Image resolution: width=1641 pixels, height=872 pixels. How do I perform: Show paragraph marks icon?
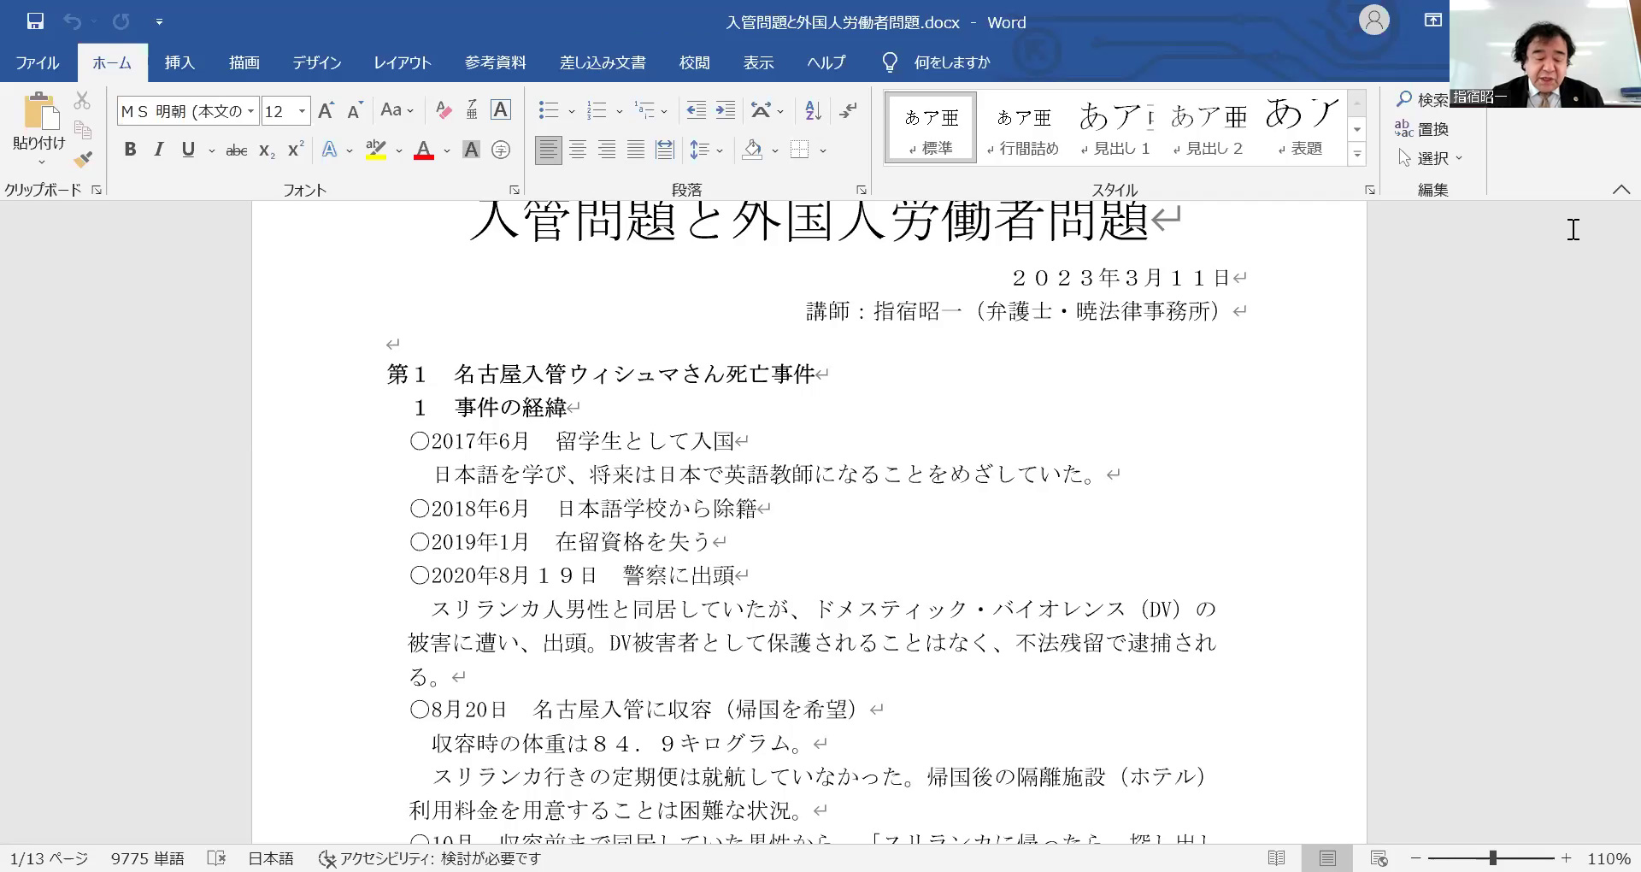tap(848, 110)
